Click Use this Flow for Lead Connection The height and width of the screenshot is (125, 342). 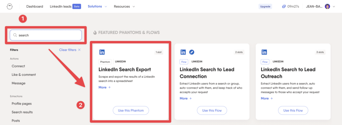click(212, 110)
